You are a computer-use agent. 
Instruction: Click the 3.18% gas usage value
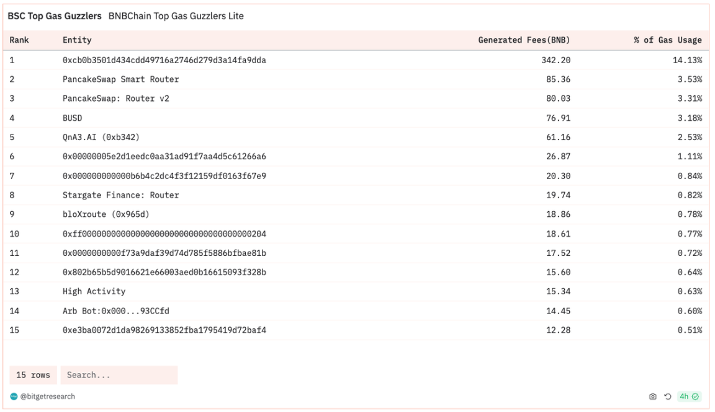690,118
